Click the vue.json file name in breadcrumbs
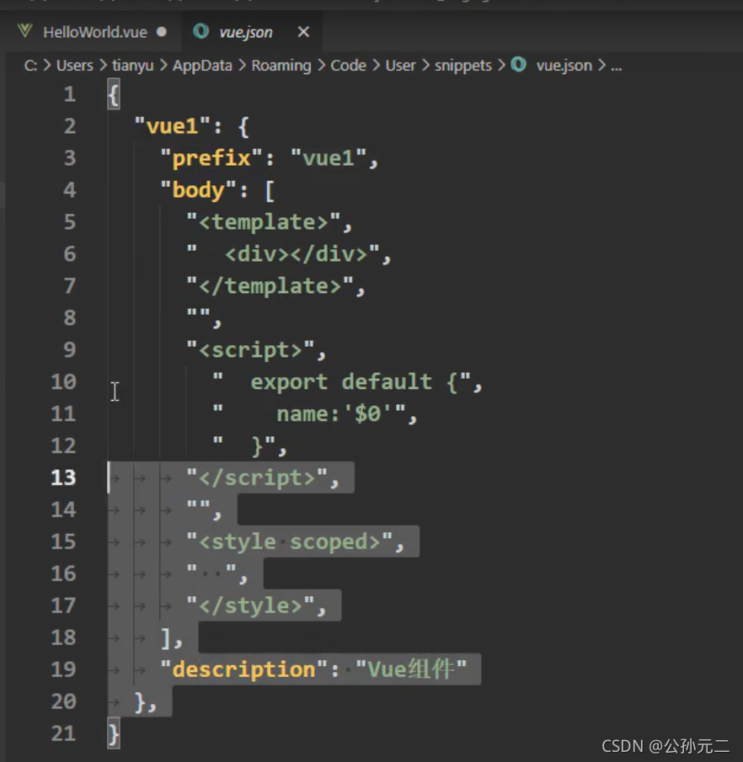The image size is (743, 762). pos(564,65)
